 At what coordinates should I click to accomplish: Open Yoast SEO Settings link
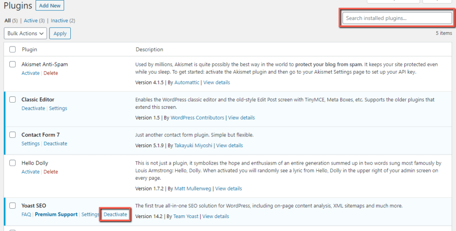tap(90, 214)
